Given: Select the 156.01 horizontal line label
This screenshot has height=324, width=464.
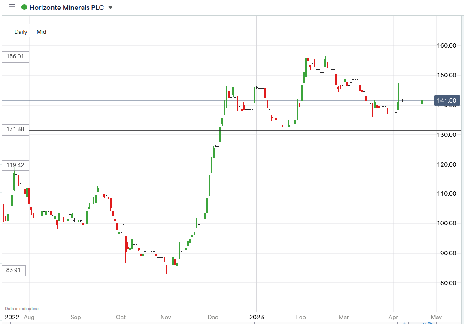Looking at the screenshot, I should coord(15,57).
